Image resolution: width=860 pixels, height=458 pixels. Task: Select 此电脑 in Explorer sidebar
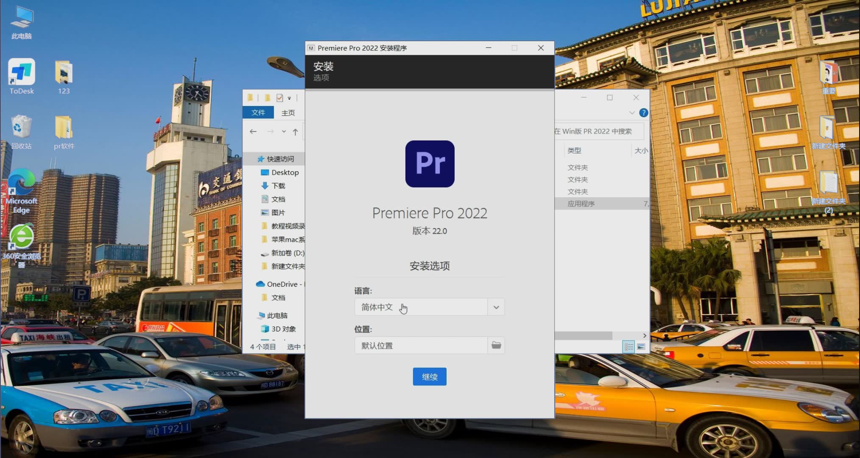pos(273,316)
